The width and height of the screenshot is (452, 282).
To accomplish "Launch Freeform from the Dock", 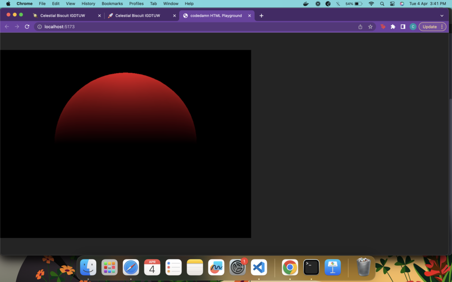I will (216, 267).
